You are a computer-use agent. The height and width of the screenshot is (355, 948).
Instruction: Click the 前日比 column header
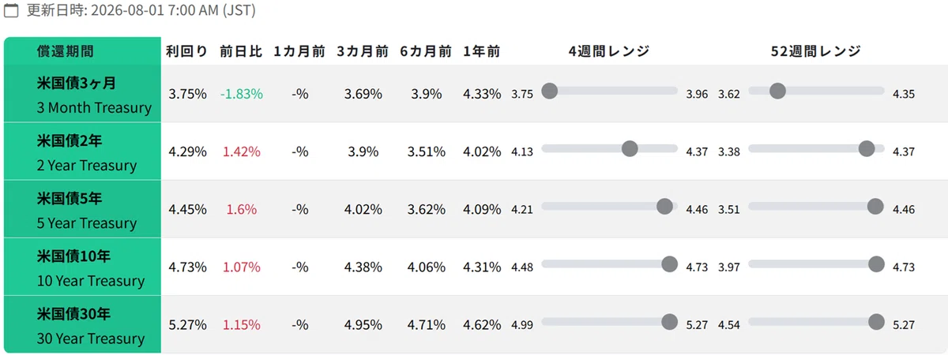(x=241, y=51)
